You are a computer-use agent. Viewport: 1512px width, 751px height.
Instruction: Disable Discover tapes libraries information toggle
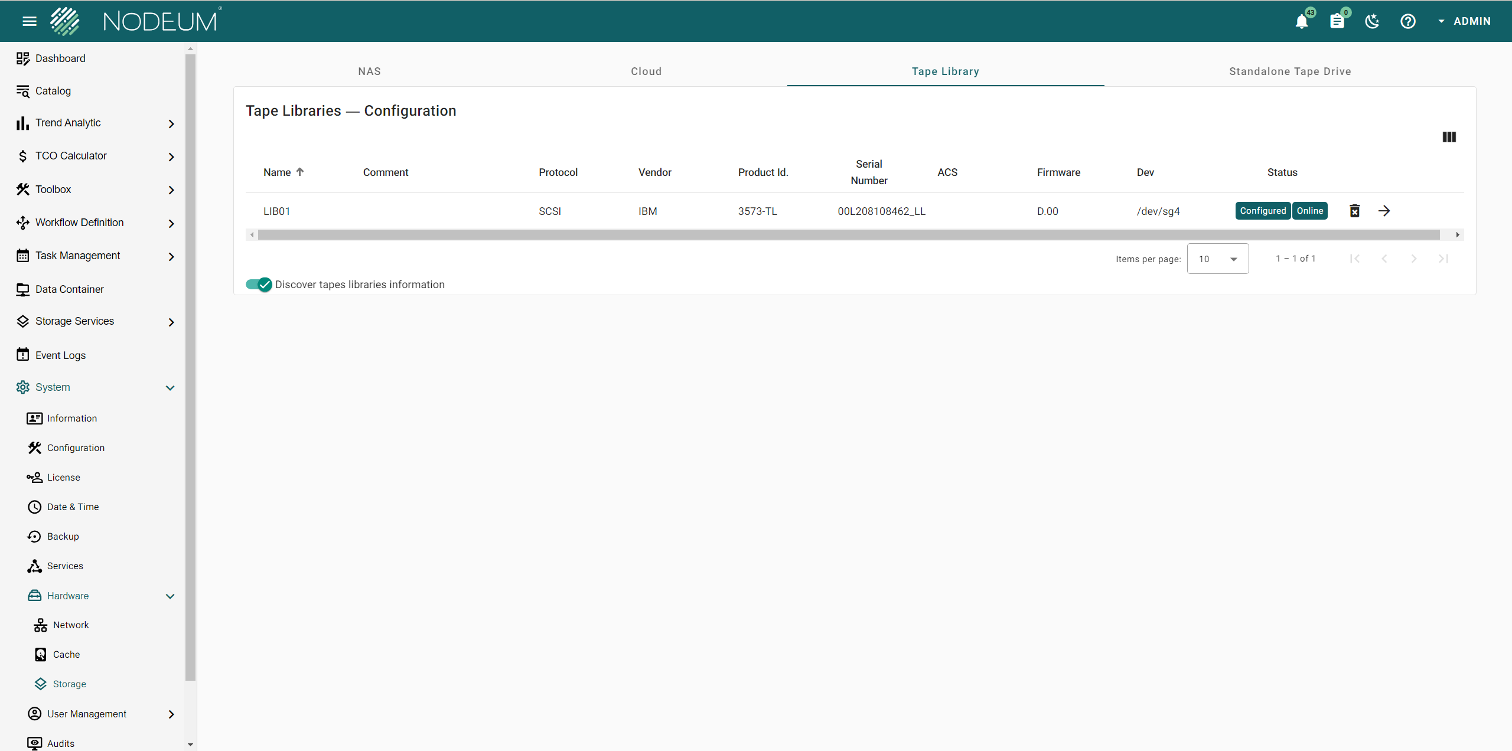pos(259,285)
